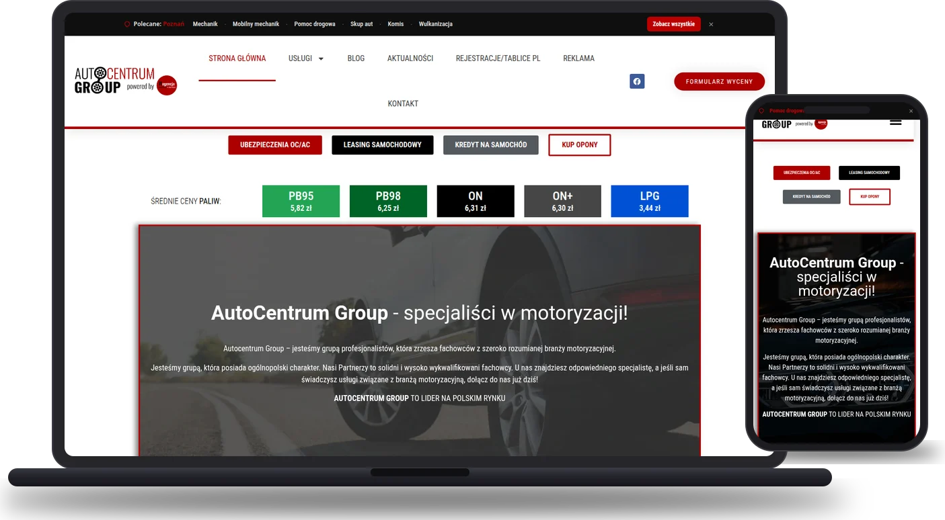Click the black ON fuel price tile
Screen dimensions: 945x520
click(x=476, y=202)
